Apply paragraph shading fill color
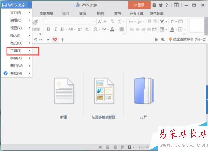Viewport: 208px width, 151px height. 172,30
